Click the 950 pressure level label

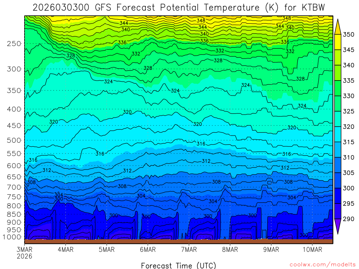[x=14, y=230]
